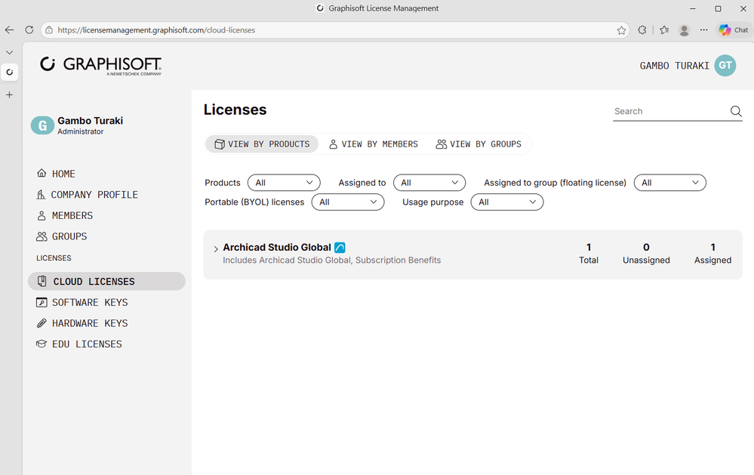754x475 pixels.
Task: Open Members page in sidebar
Action: point(65,216)
